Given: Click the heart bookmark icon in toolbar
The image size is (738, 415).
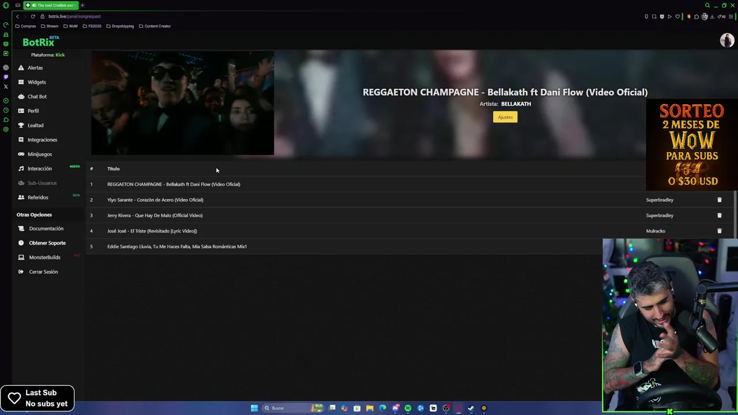Looking at the screenshot, I should click(x=677, y=17).
